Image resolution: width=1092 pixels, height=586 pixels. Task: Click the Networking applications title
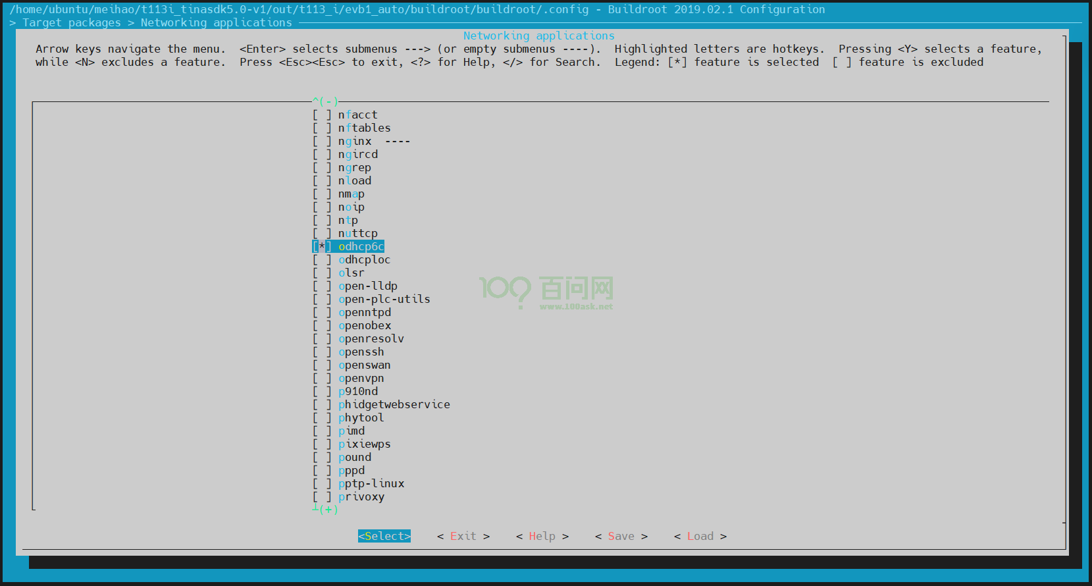[x=538, y=36]
